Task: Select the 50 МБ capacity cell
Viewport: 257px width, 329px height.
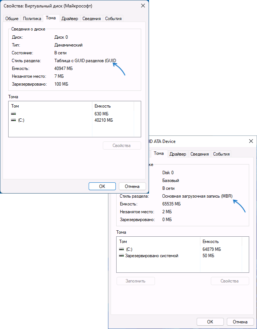Action: (208, 256)
